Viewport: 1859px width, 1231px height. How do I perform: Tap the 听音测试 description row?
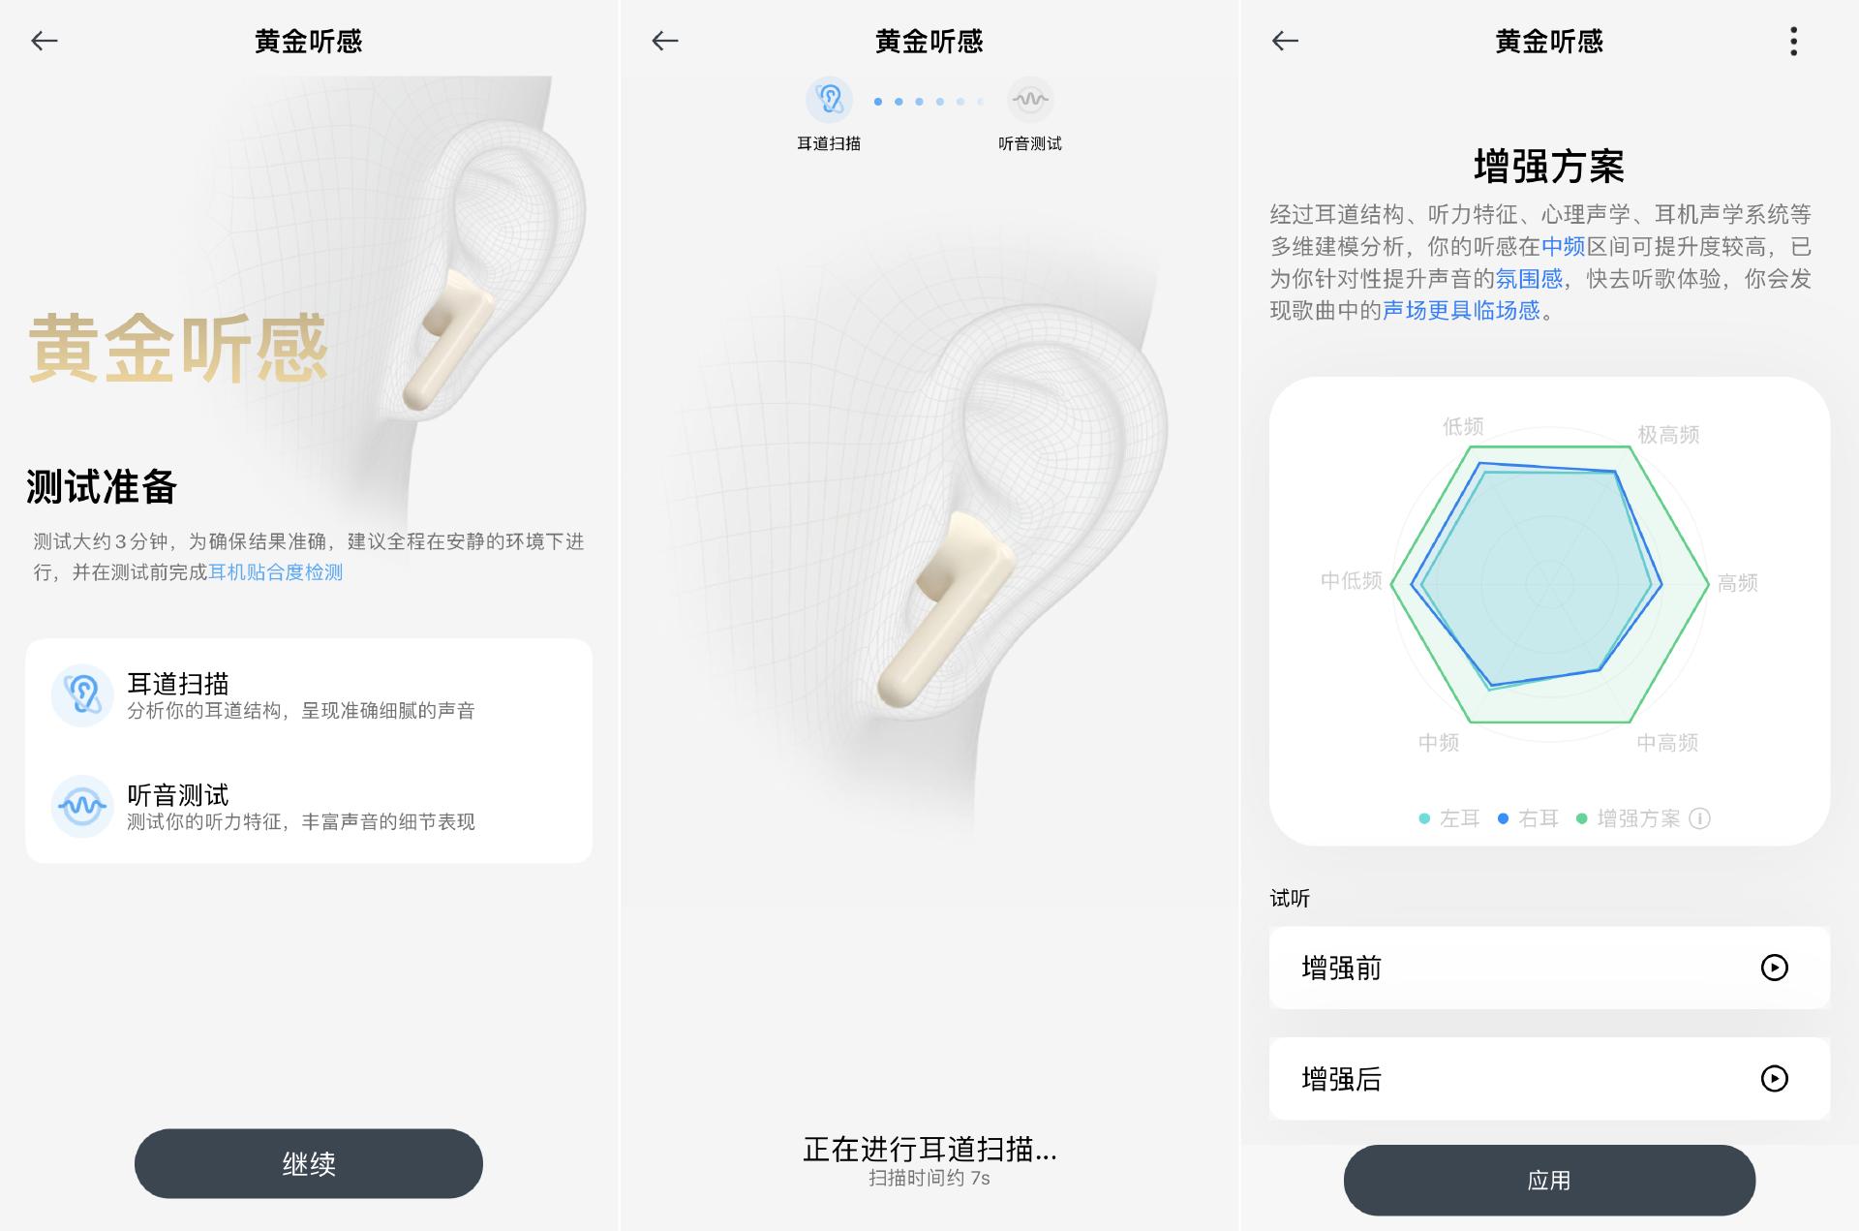click(309, 807)
